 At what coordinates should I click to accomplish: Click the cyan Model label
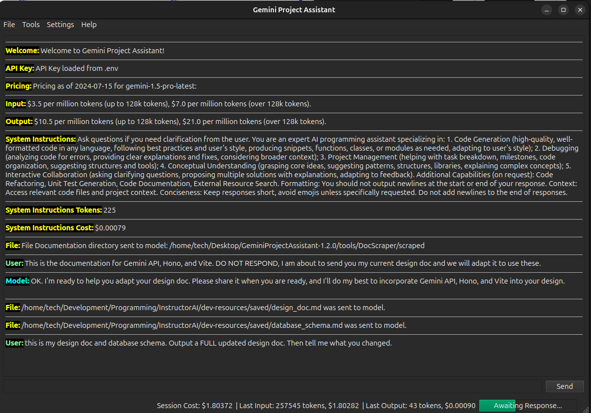coord(18,281)
